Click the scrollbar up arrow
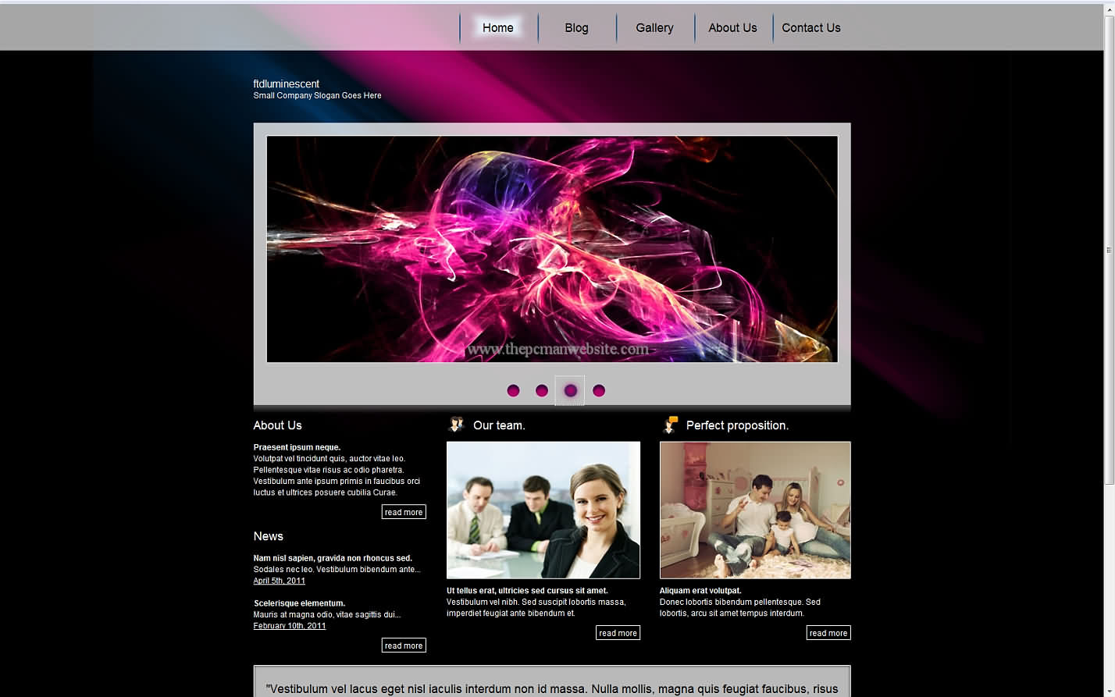The height and width of the screenshot is (697, 1115). click(1109, 8)
